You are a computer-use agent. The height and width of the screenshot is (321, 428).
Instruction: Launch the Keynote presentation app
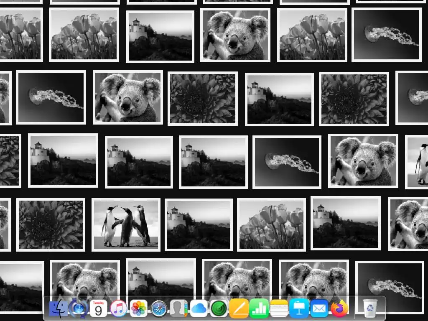pos(299,308)
